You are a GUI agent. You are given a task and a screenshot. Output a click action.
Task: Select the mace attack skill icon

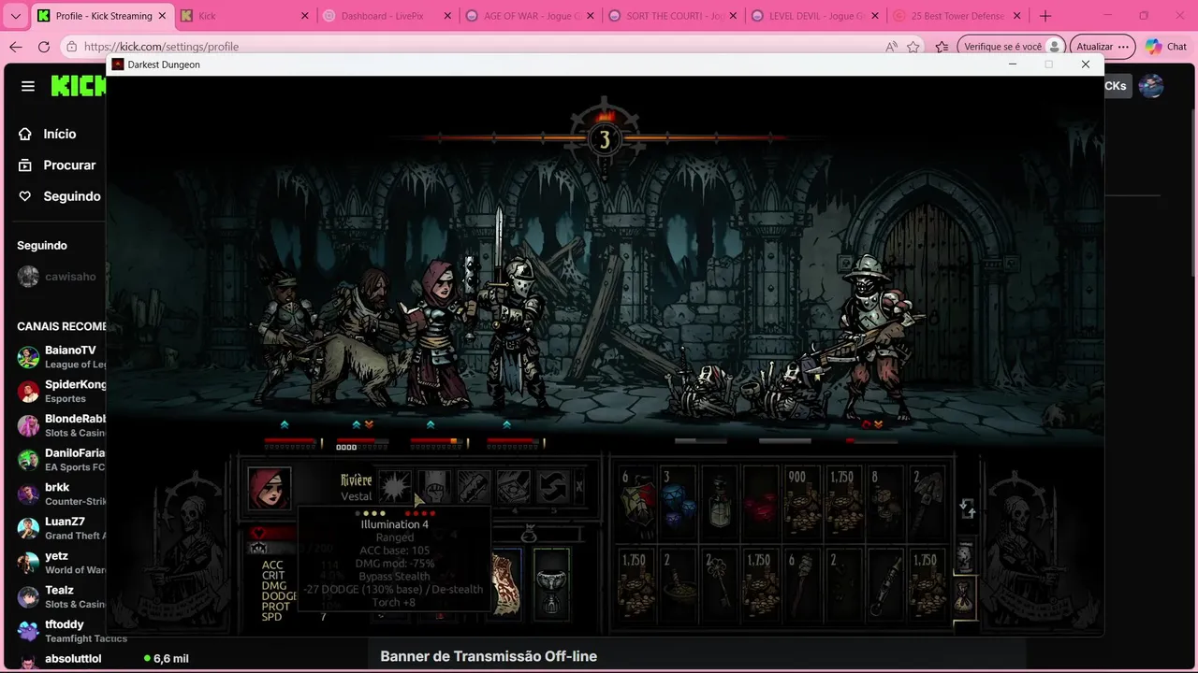475,486
